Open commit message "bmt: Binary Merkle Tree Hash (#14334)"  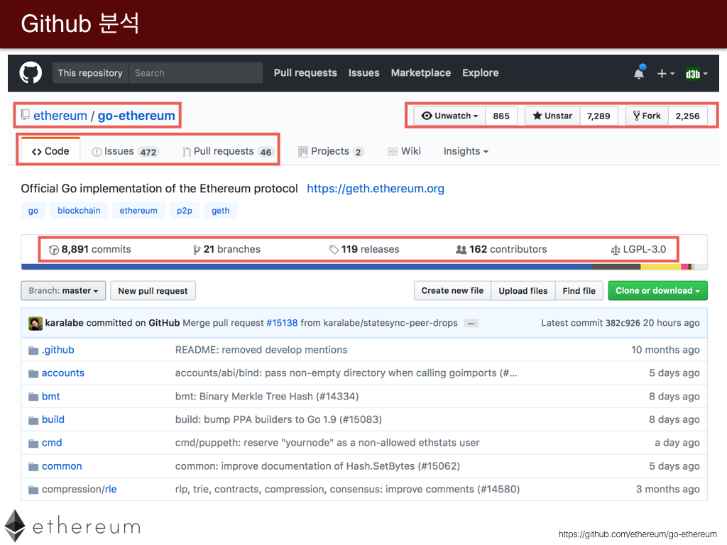tap(267, 396)
